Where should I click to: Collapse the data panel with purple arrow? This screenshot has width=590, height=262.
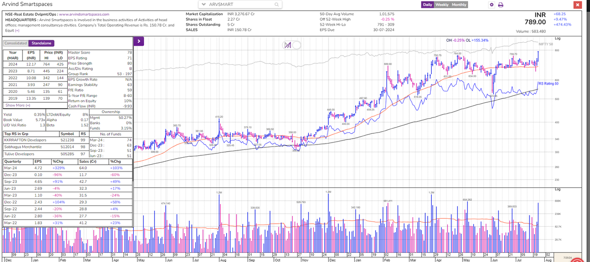[139, 41]
